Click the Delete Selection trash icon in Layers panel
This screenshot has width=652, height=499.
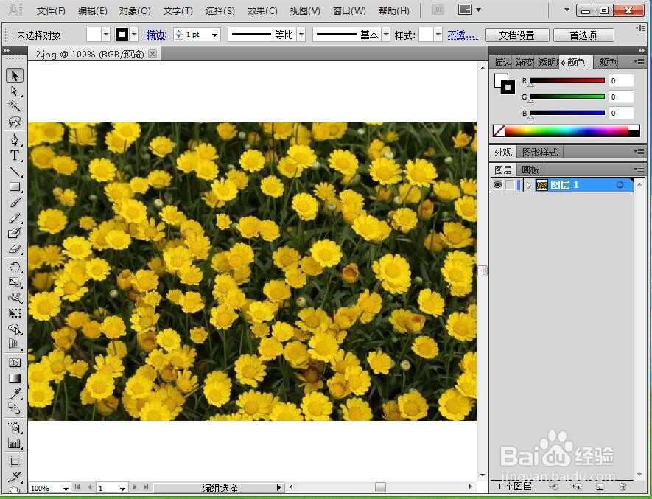click(623, 486)
